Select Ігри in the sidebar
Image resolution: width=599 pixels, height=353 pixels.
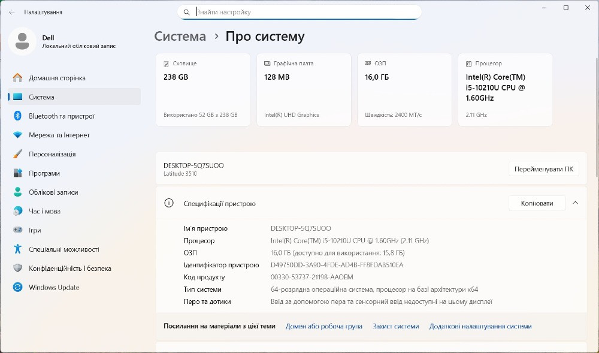tap(34, 230)
